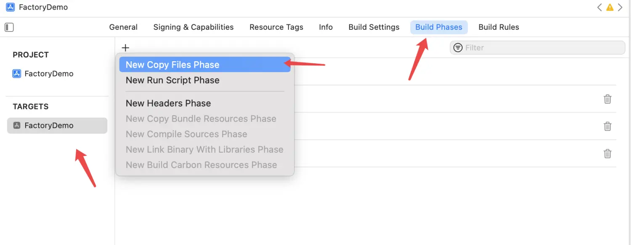Delete the third build phase via trash icon

(607, 154)
